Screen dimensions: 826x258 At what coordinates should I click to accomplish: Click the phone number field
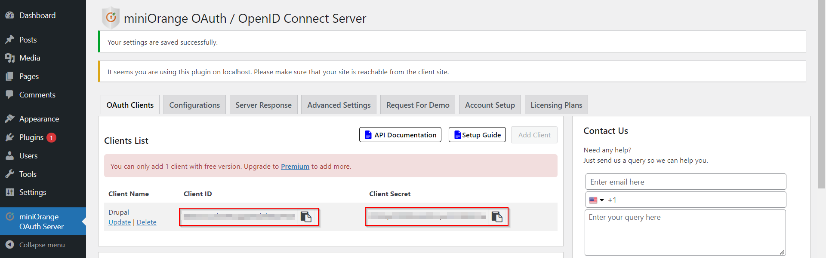[x=686, y=200]
